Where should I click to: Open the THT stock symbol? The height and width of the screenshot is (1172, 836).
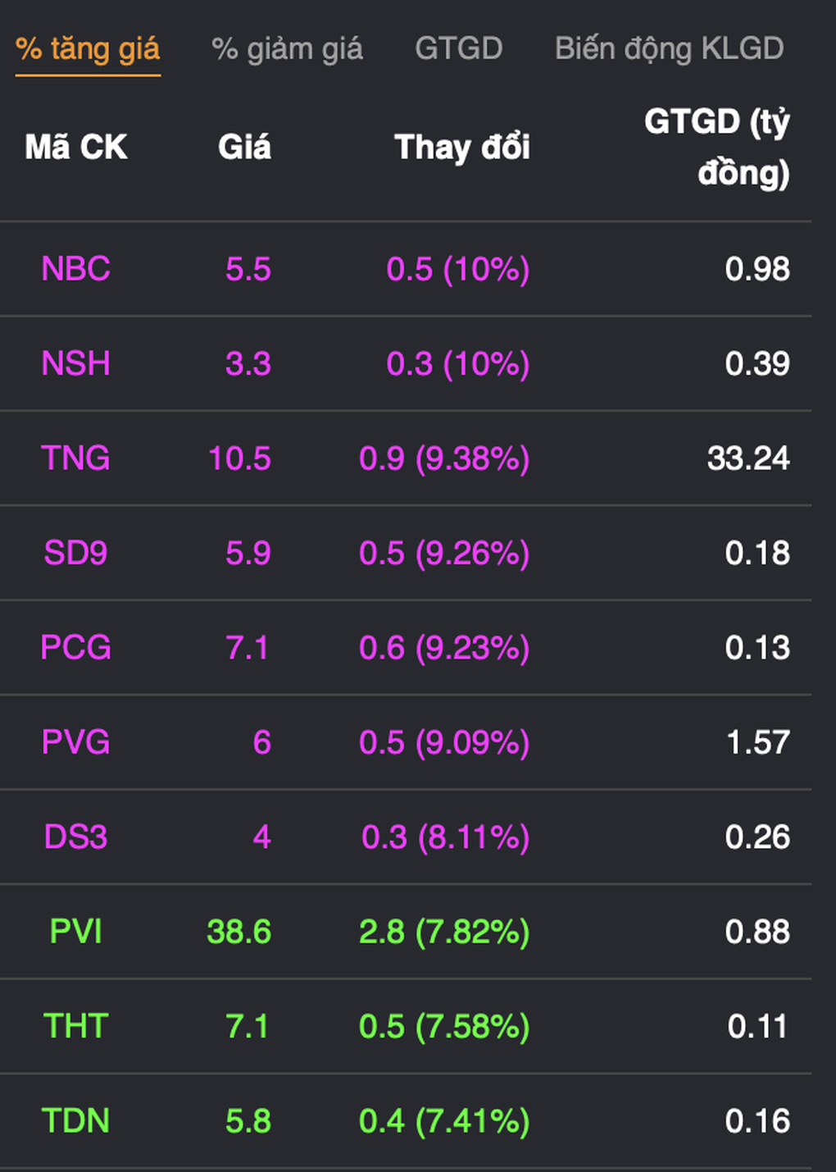pyautogui.click(x=75, y=1027)
